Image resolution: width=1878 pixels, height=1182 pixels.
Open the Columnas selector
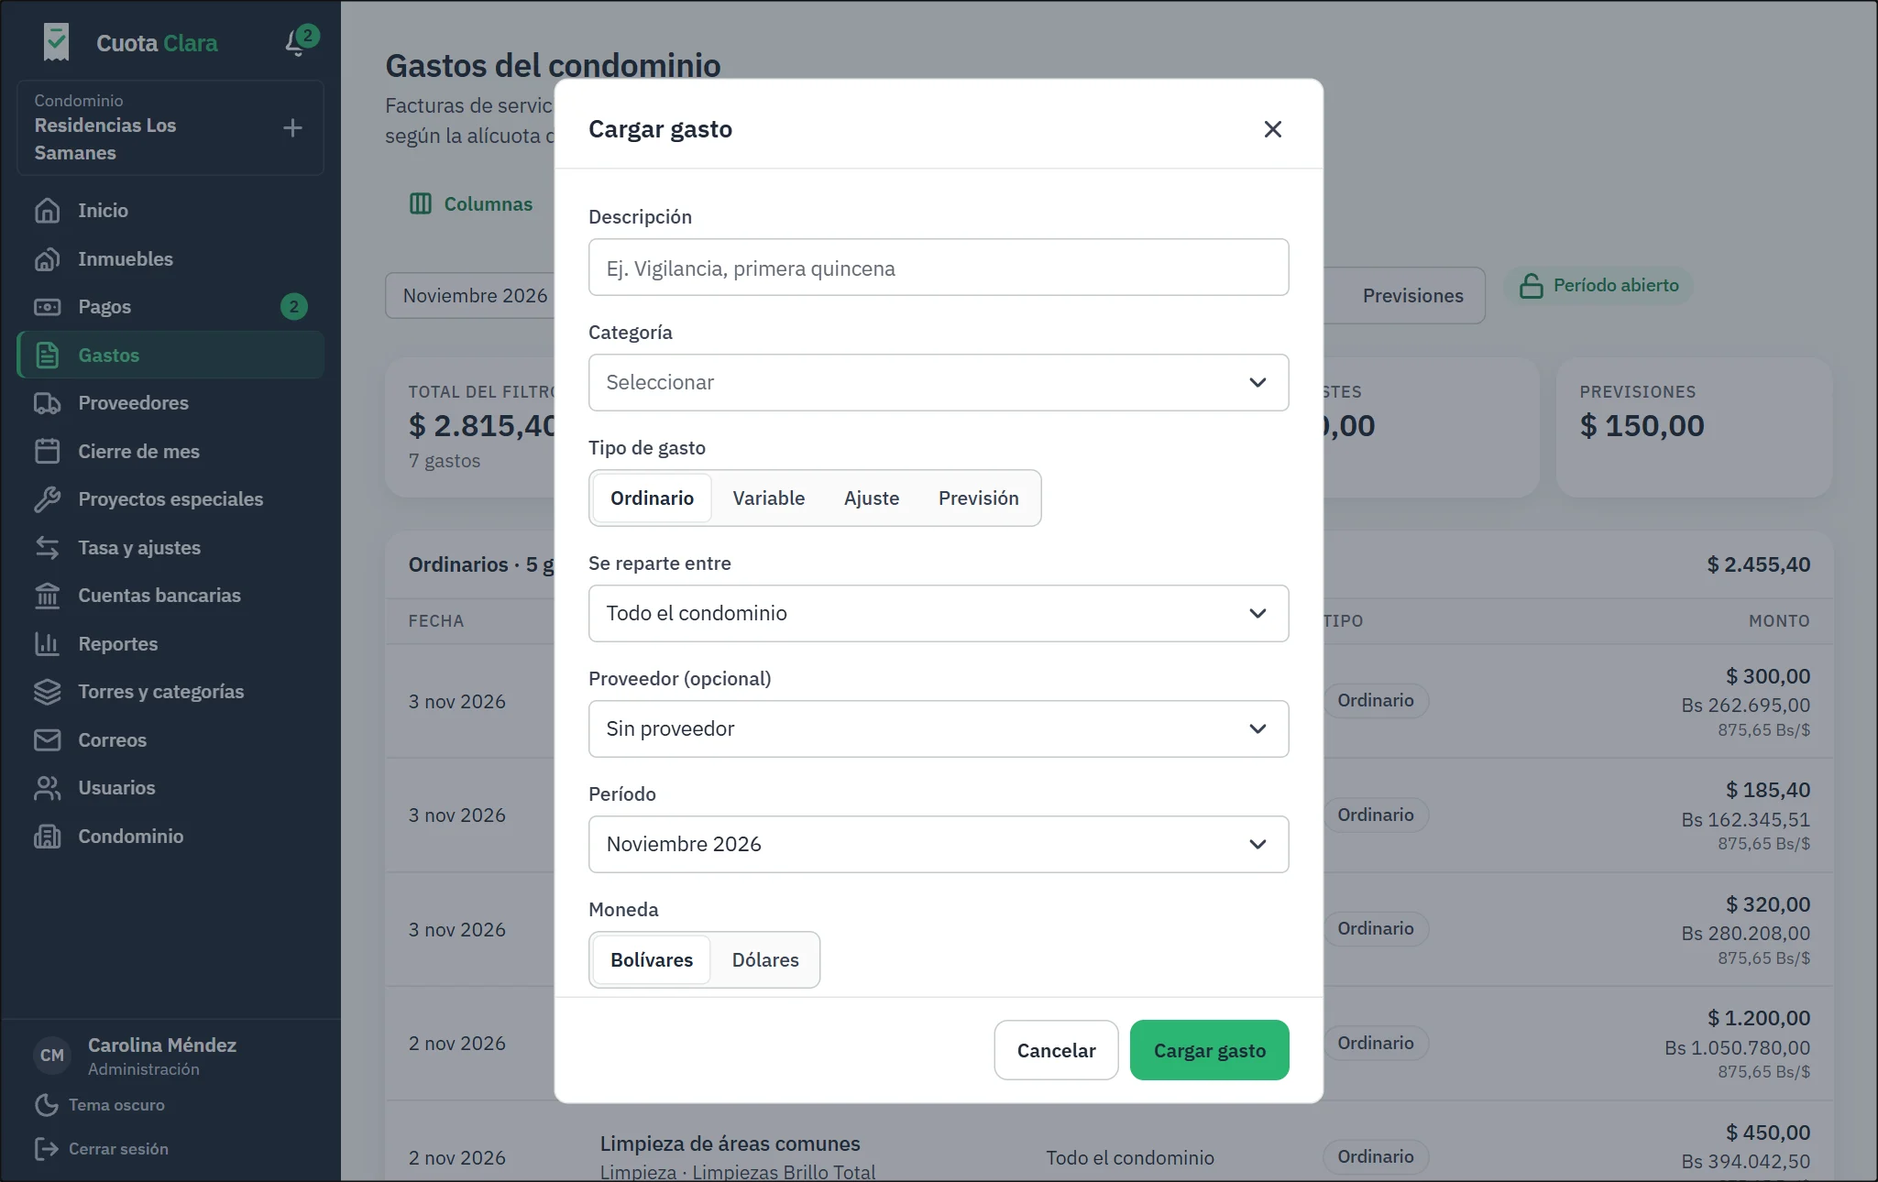point(470,204)
